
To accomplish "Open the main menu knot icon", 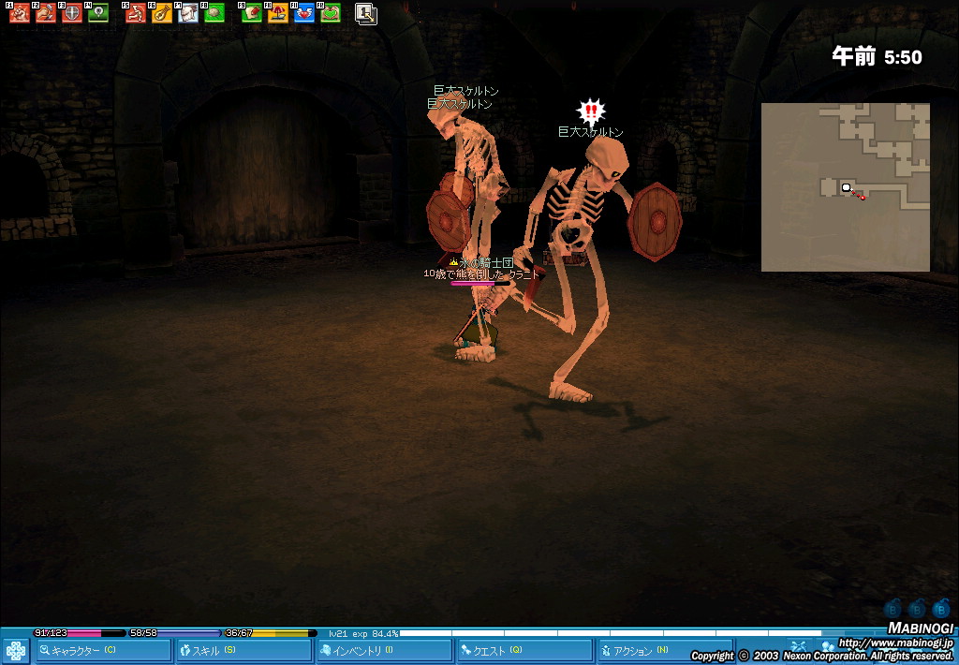I will point(16,651).
